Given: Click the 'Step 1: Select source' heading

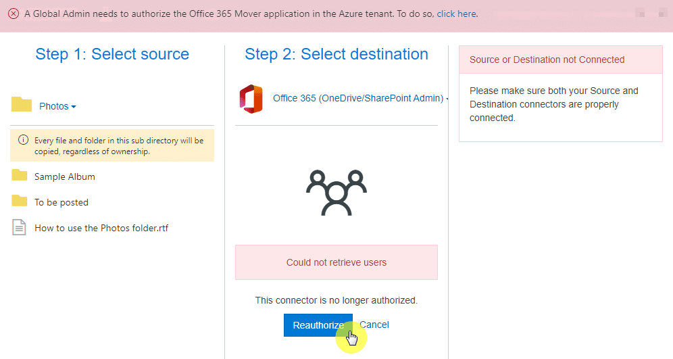Looking at the screenshot, I should [x=112, y=54].
